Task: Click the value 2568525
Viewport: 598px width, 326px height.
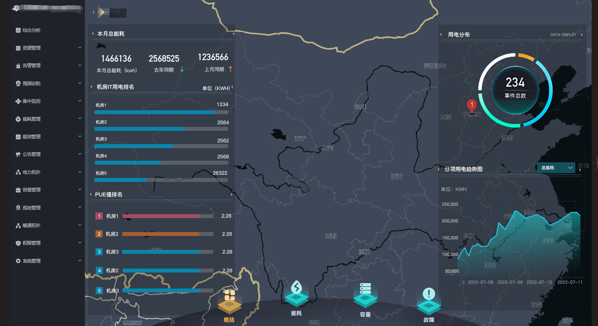Action: pyautogui.click(x=164, y=58)
